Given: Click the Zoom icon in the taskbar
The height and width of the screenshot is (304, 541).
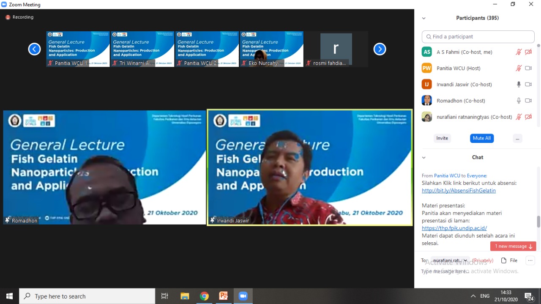Looking at the screenshot, I should (x=243, y=296).
